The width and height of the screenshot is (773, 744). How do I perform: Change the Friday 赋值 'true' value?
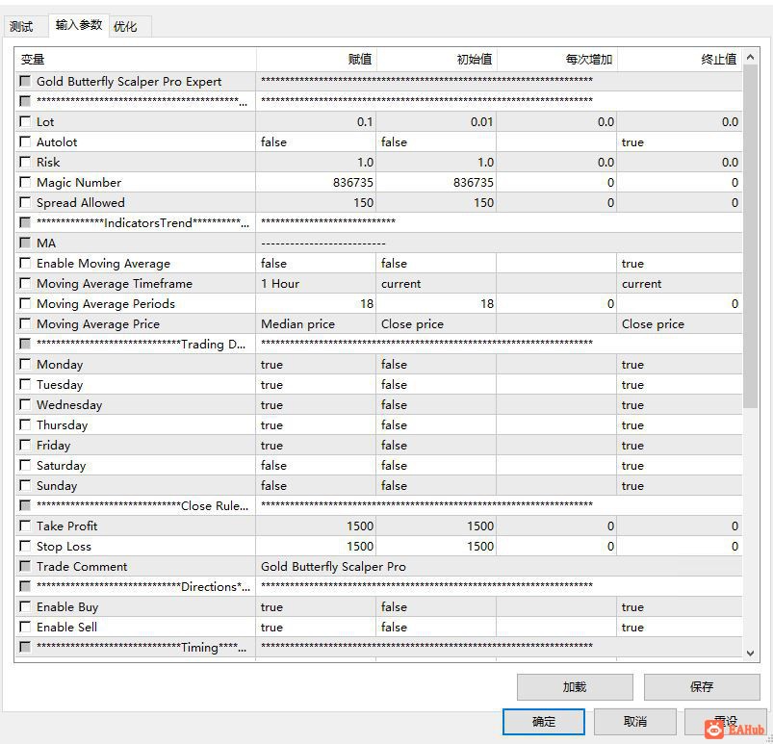[x=316, y=446]
